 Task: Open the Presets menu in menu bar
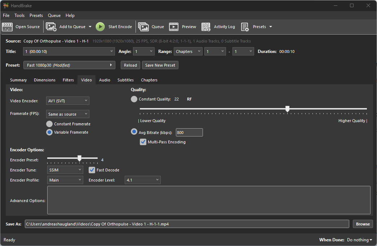tap(36, 15)
